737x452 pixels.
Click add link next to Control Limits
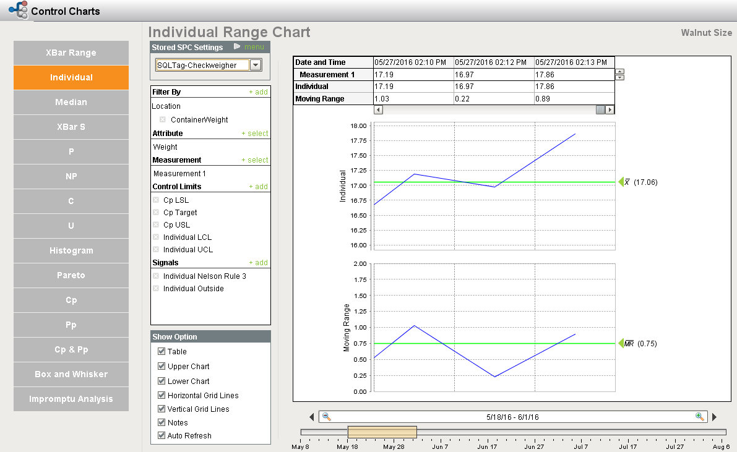point(258,187)
